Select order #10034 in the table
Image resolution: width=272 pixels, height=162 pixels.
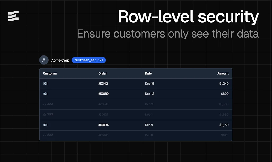[103, 125]
